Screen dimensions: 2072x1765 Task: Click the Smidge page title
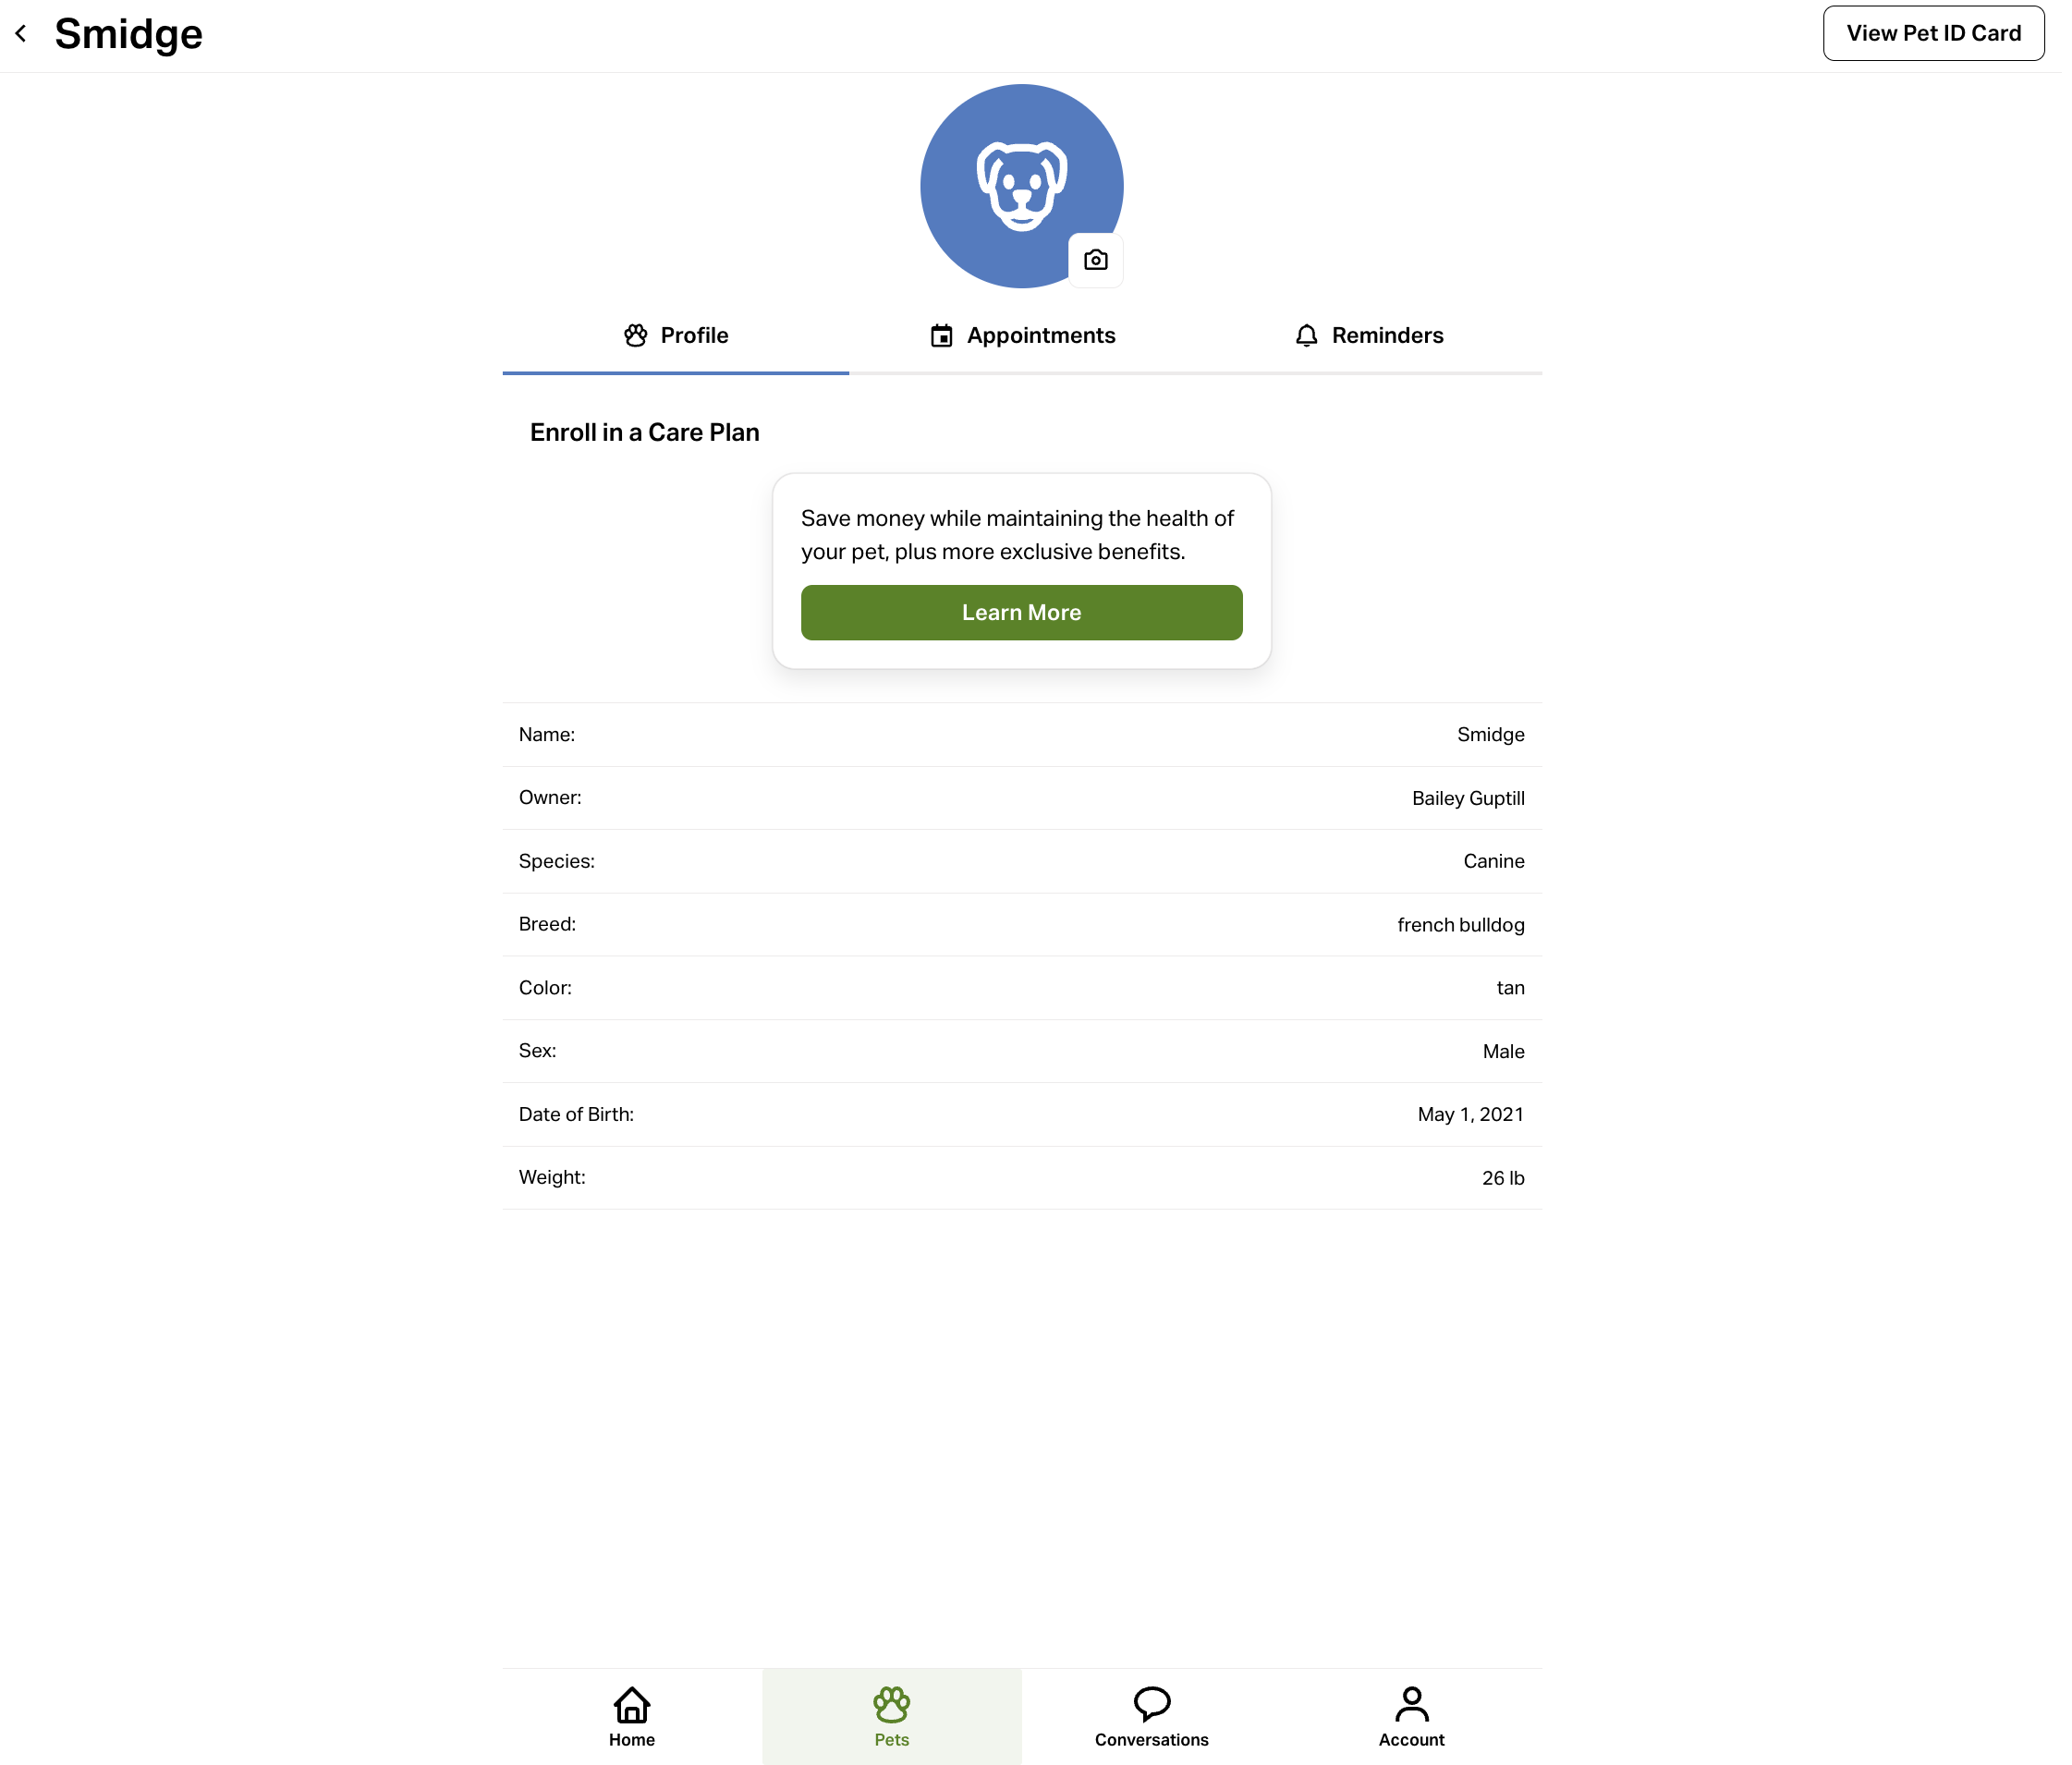(128, 33)
